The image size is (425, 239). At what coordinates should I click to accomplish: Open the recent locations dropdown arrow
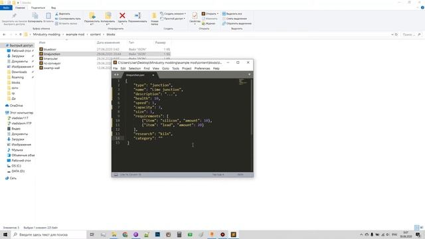coord(16,35)
